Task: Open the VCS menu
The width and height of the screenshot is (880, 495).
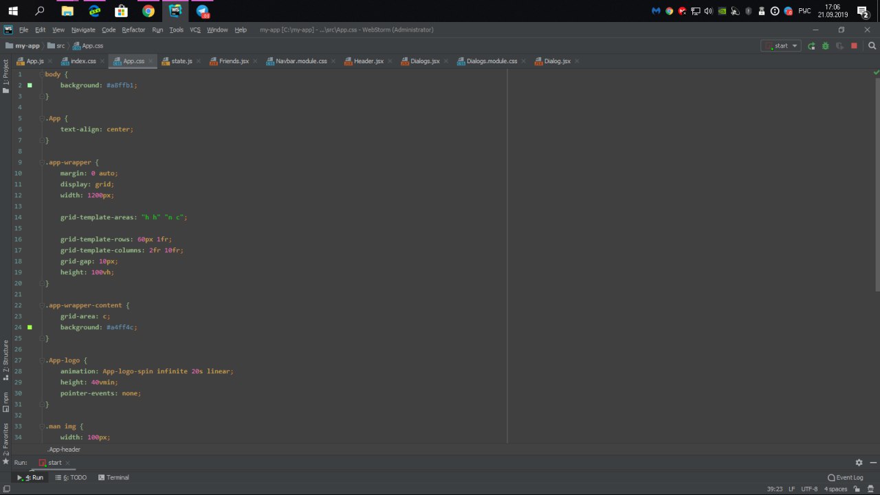Action: 195,30
